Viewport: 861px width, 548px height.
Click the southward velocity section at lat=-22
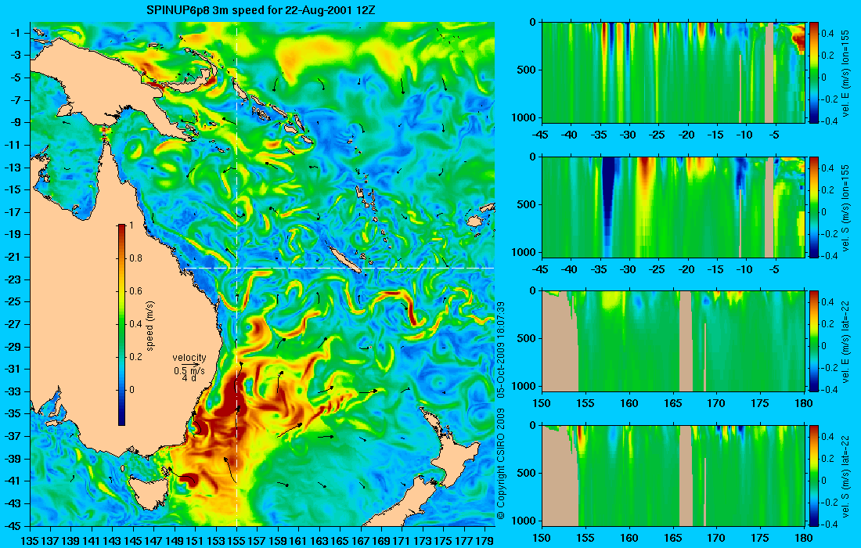click(673, 475)
